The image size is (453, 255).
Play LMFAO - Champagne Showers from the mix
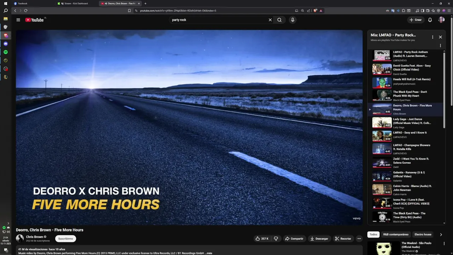tap(406, 149)
